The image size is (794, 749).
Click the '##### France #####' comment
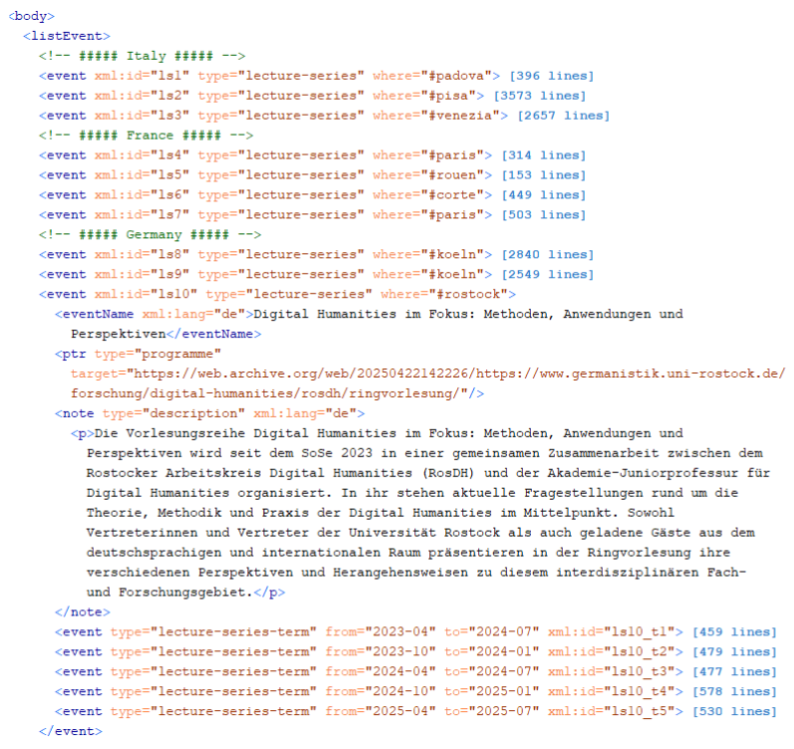tap(146, 135)
